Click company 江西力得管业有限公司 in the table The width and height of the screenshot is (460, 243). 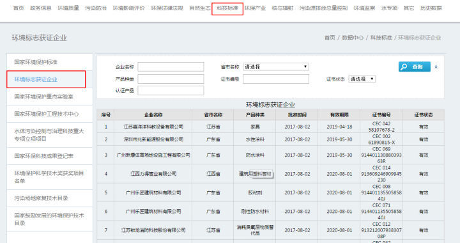point(153,174)
